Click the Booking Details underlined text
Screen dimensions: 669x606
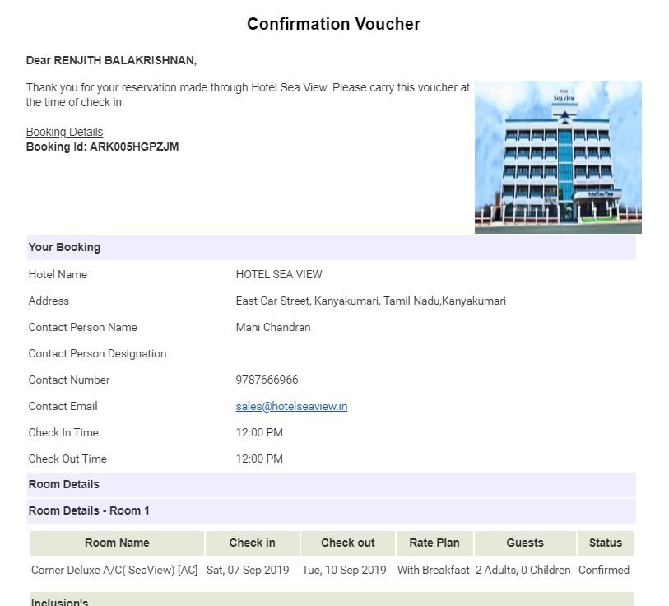coord(64,132)
